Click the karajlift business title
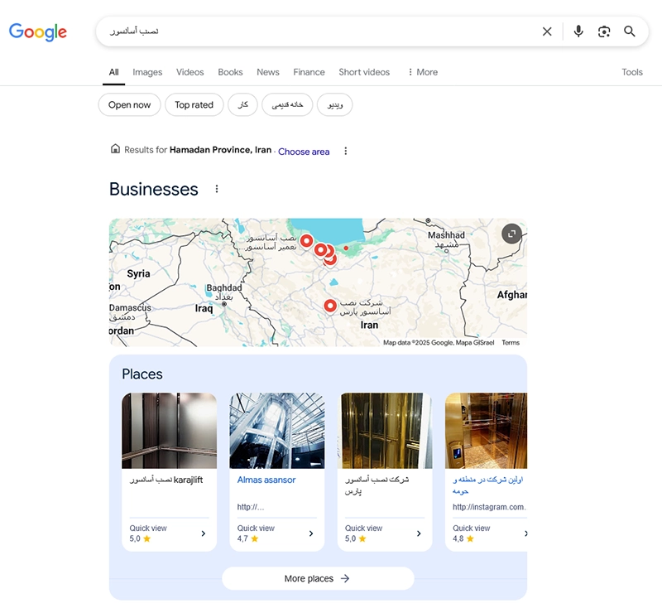Viewport: 662px width, 608px height. [166, 480]
